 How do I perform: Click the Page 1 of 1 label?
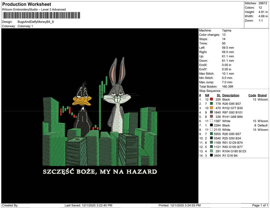click(x=259, y=205)
